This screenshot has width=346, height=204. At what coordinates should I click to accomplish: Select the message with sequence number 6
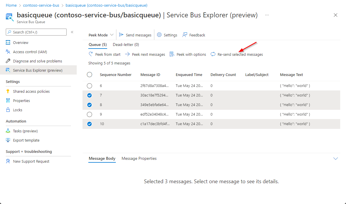coord(89,86)
